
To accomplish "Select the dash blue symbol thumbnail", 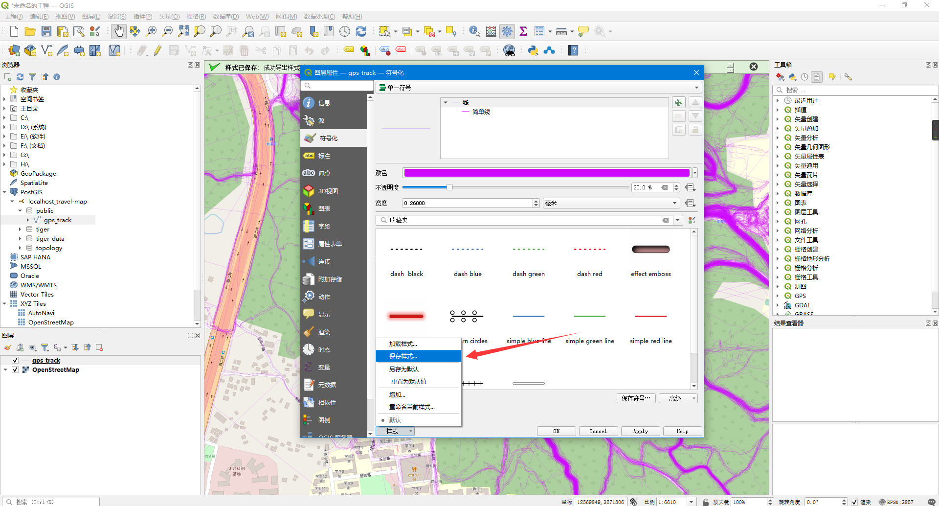I will [468, 250].
